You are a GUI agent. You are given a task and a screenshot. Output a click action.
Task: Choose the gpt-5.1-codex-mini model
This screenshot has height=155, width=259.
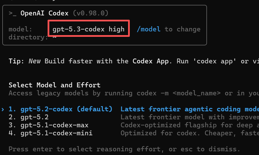coord(51,133)
